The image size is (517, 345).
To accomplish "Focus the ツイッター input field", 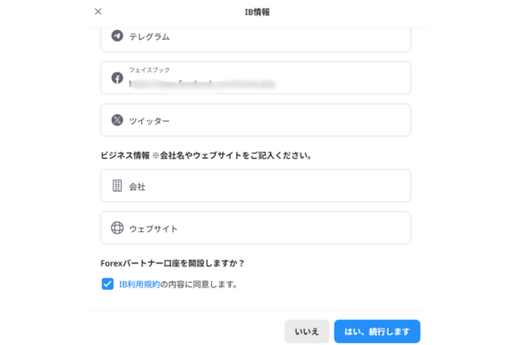I will pos(256,120).
